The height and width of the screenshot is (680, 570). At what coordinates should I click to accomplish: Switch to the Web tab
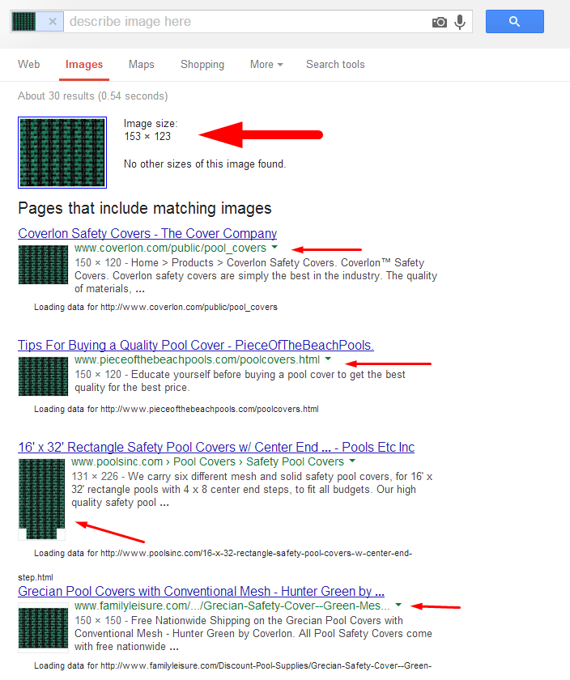(28, 64)
